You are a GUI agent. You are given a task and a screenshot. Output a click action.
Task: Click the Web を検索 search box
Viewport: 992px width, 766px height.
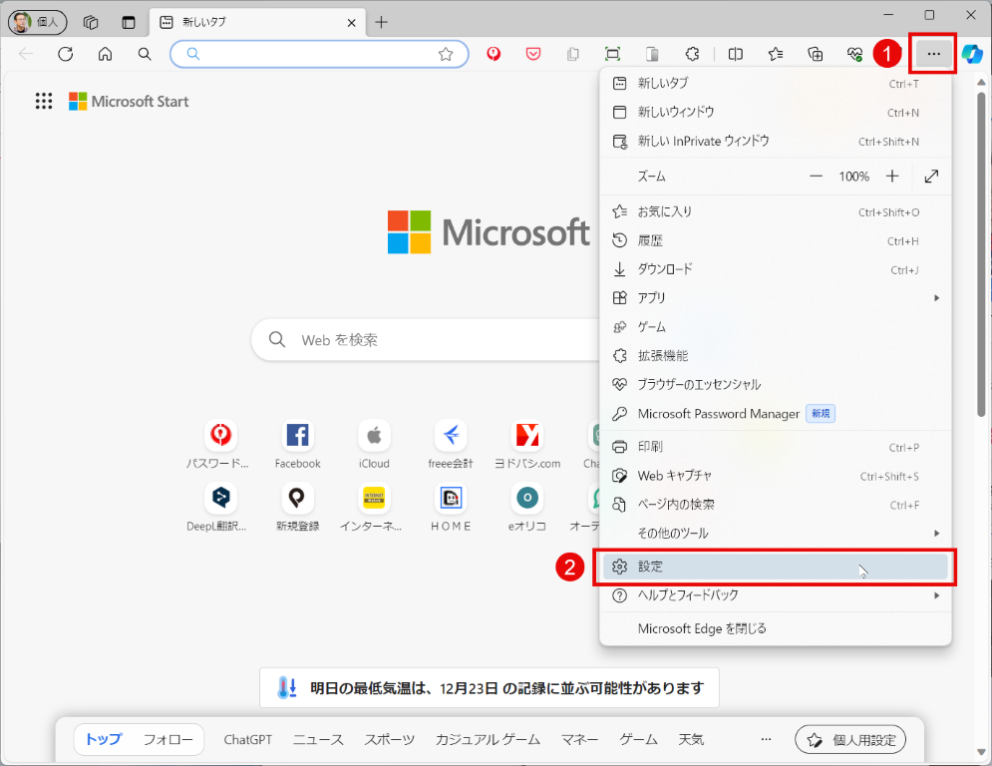click(425, 340)
